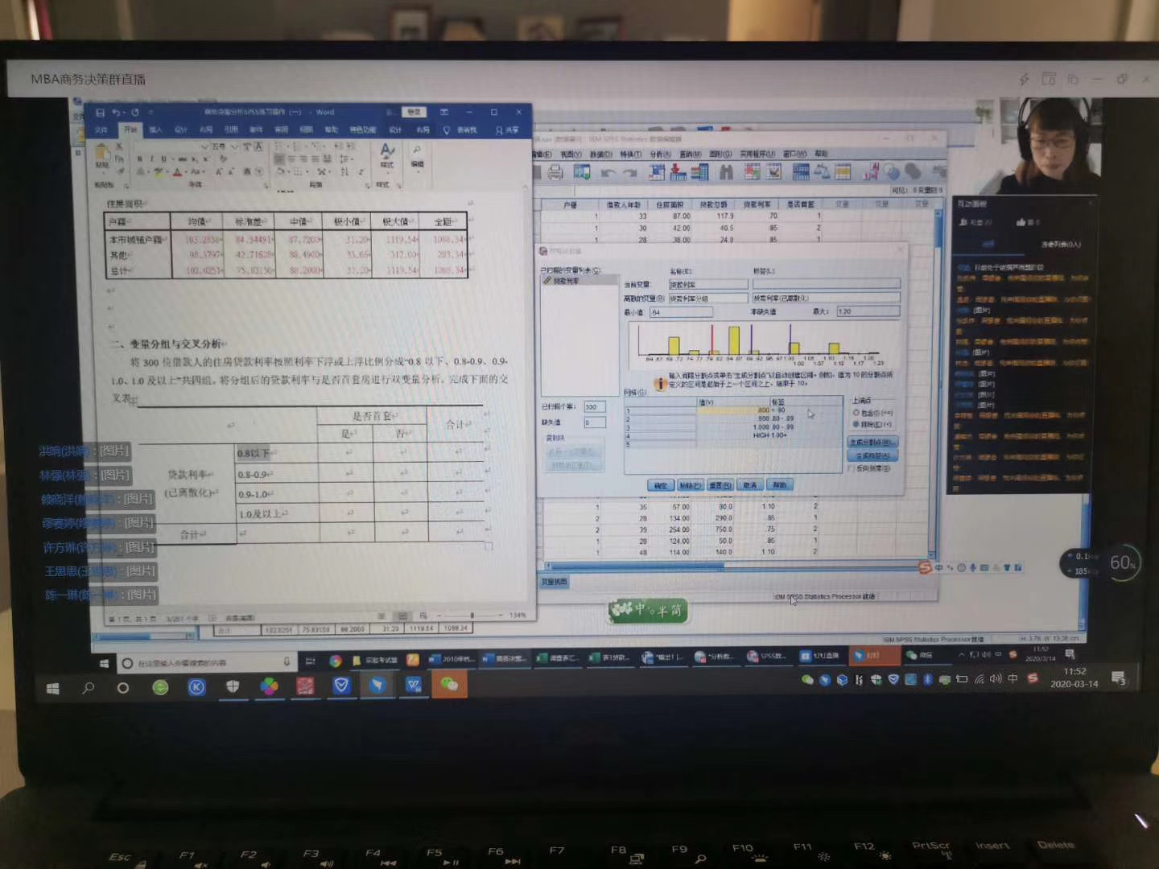Click Split File icon in SPSS toolbar
Image resolution: width=1159 pixels, height=869 pixels.
pos(801,171)
